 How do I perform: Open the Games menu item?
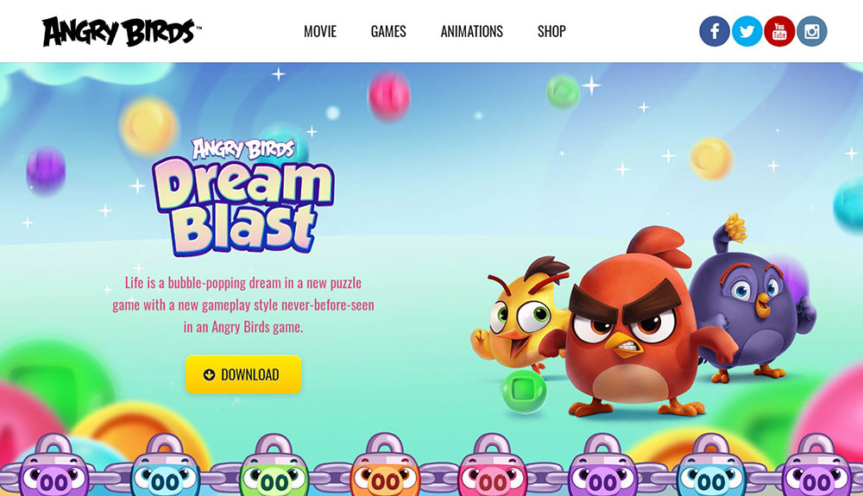pyautogui.click(x=388, y=31)
